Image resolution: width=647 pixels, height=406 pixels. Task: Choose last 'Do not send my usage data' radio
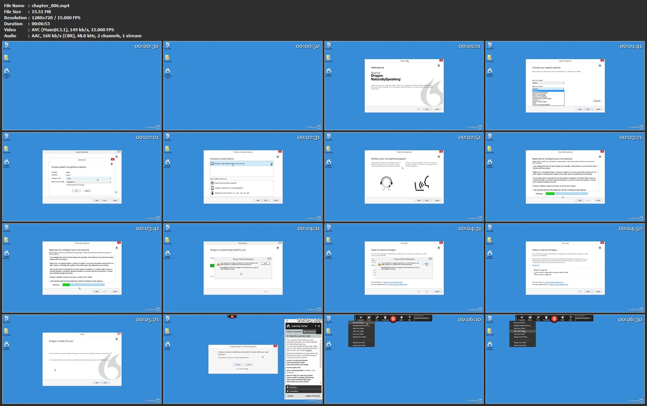tap(535, 275)
